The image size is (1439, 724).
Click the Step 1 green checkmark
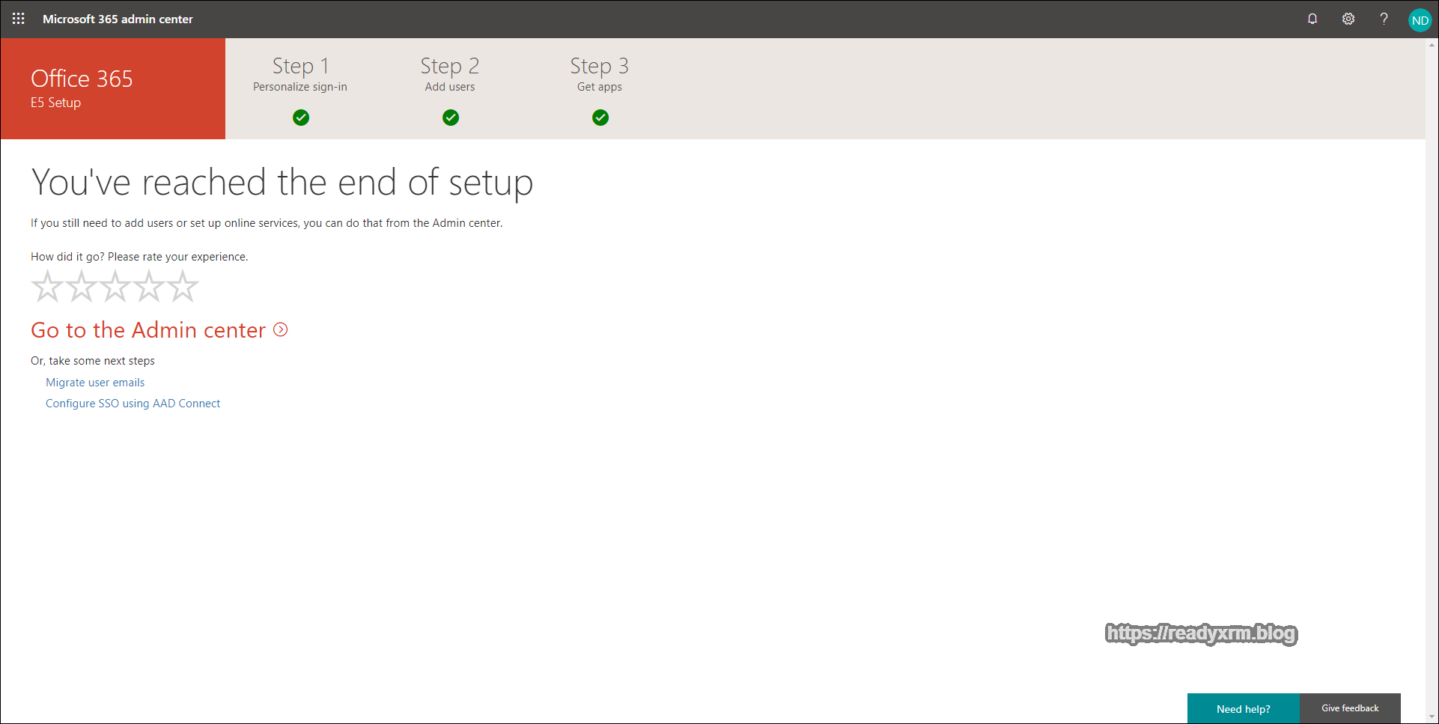point(301,118)
